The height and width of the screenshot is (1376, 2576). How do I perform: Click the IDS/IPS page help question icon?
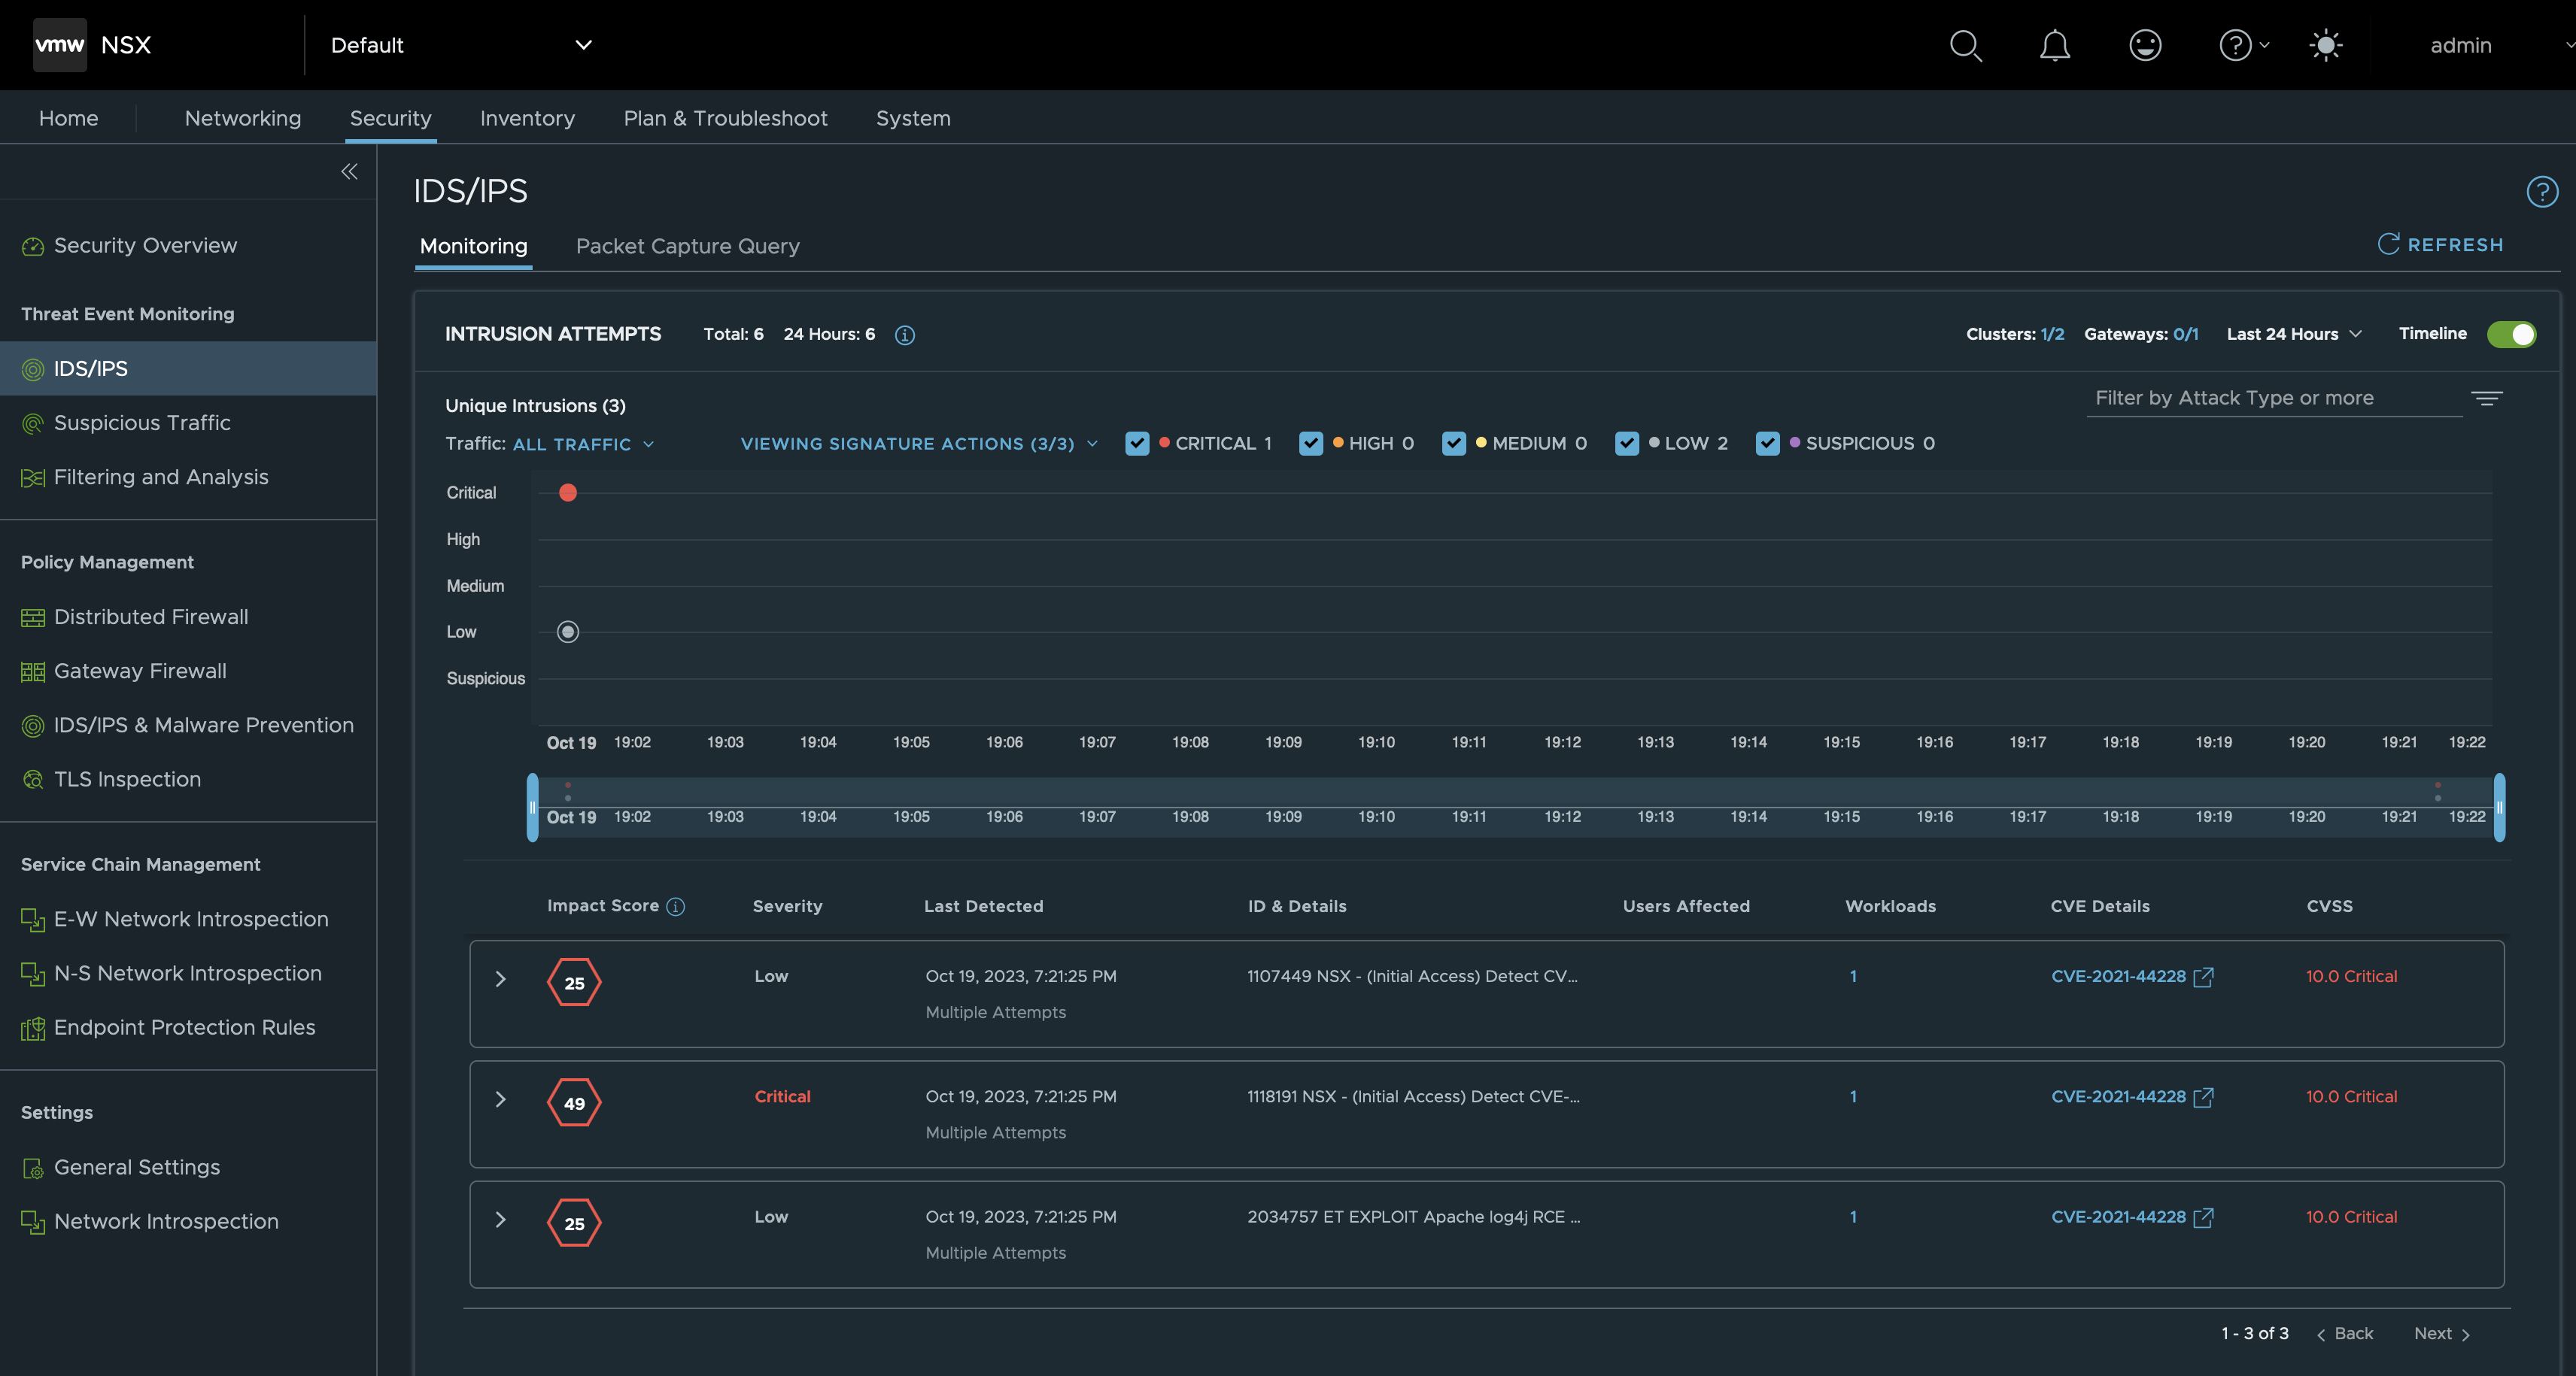tap(2541, 191)
